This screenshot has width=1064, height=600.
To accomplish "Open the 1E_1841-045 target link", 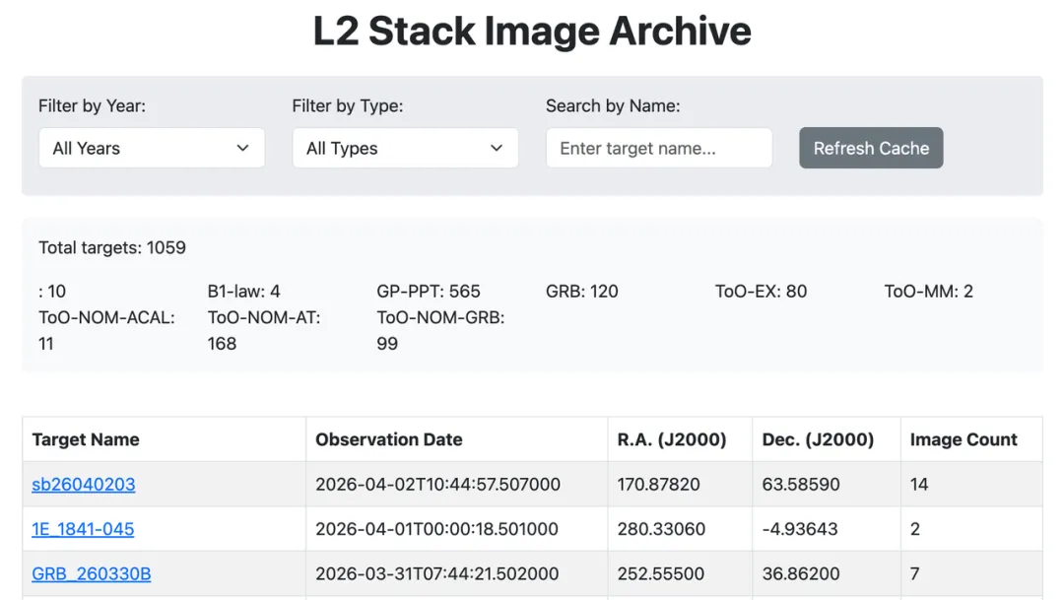I will [x=83, y=529].
